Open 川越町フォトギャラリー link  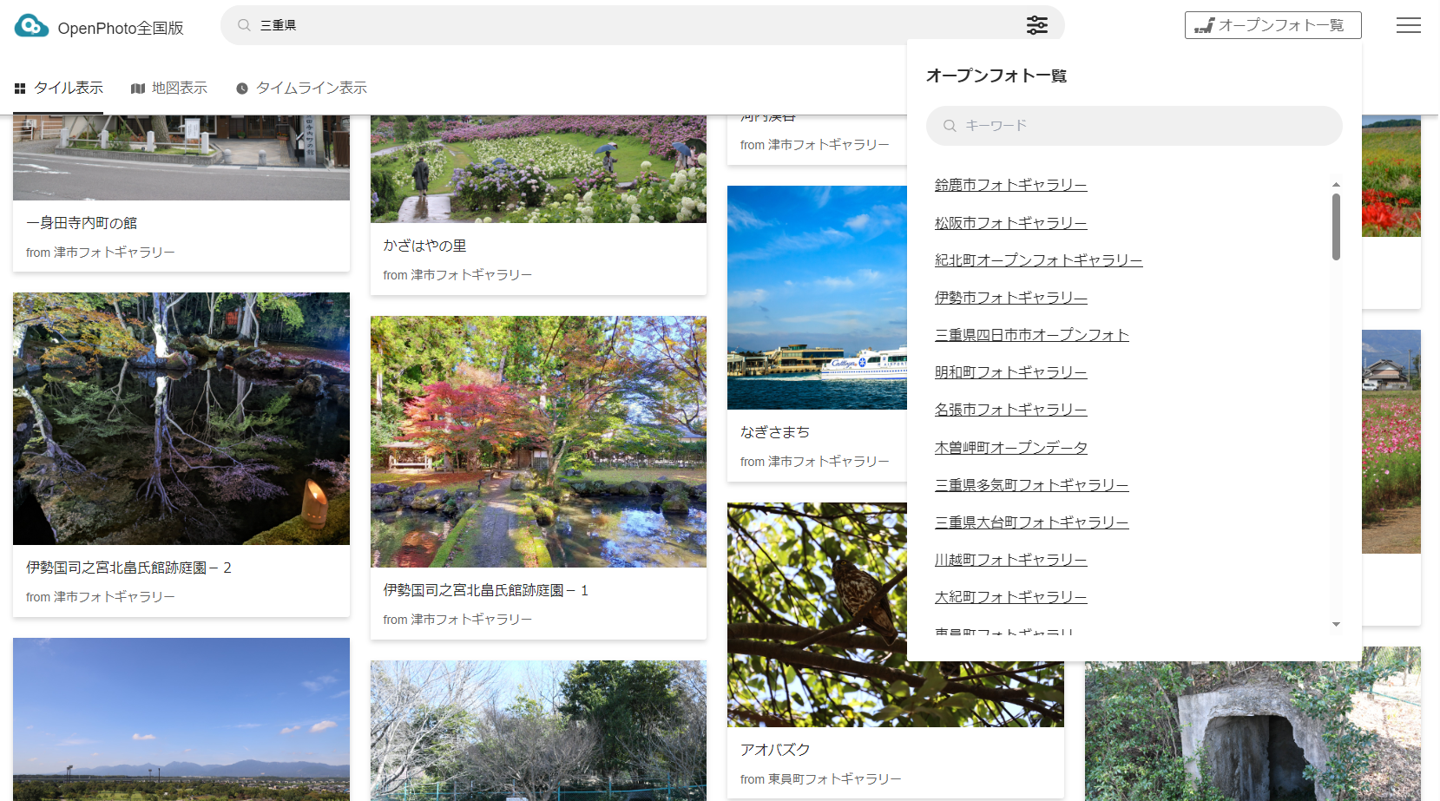click(x=1010, y=560)
